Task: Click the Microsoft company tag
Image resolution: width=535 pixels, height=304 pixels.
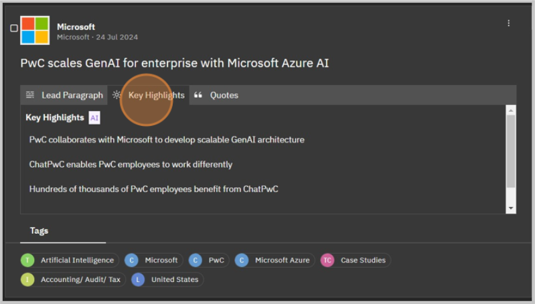Action: (153, 260)
